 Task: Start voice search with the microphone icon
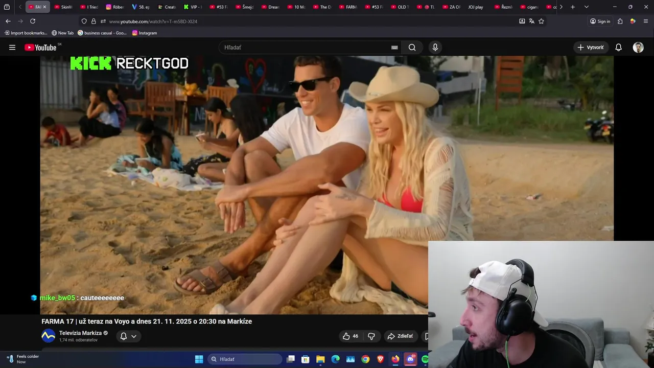(435, 48)
